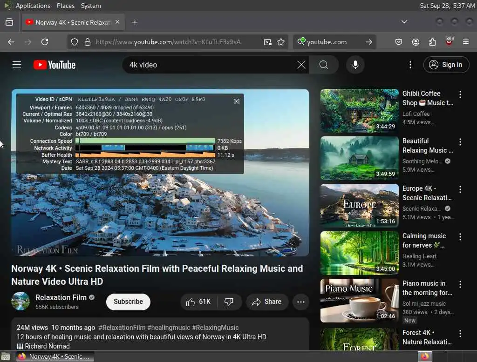
Task: Submit the search box arrow button
Action: [369, 42]
